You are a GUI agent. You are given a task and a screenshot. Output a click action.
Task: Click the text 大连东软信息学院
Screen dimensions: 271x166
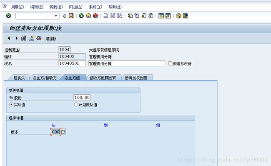coord(104,50)
